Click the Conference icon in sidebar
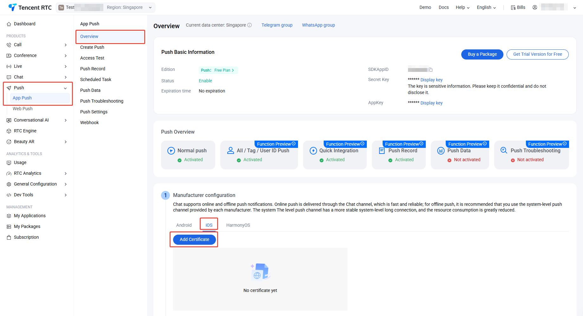The height and width of the screenshot is (316, 583). (x=9, y=56)
